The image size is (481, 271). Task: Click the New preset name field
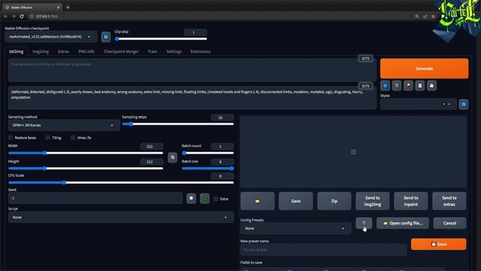point(324,250)
